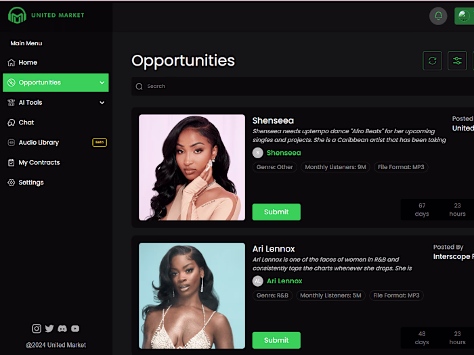Click the green Shenseea artist link
The height and width of the screenshot is (355, 474).
click(x=284, y=153)
